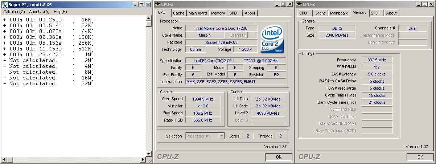The image size is (436, 164).
Task: Switch to Cache tab in first CPU-Z window
Action: pyautogui.click(x=178, y=13)
